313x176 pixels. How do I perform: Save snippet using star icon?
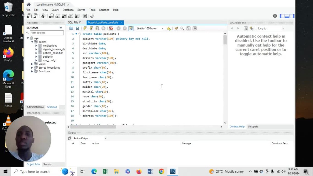pyautogui.click(x=169, y=28)
